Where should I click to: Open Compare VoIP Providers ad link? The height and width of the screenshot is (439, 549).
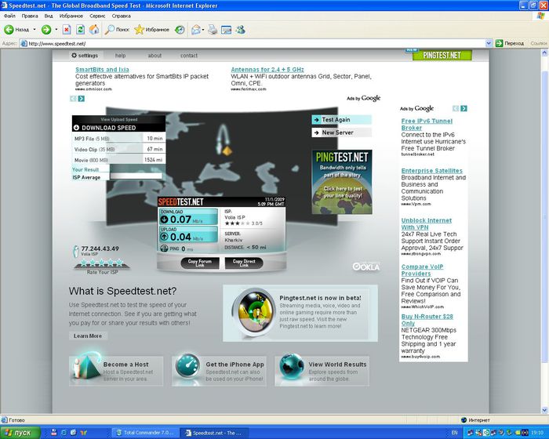coord(422,270)
